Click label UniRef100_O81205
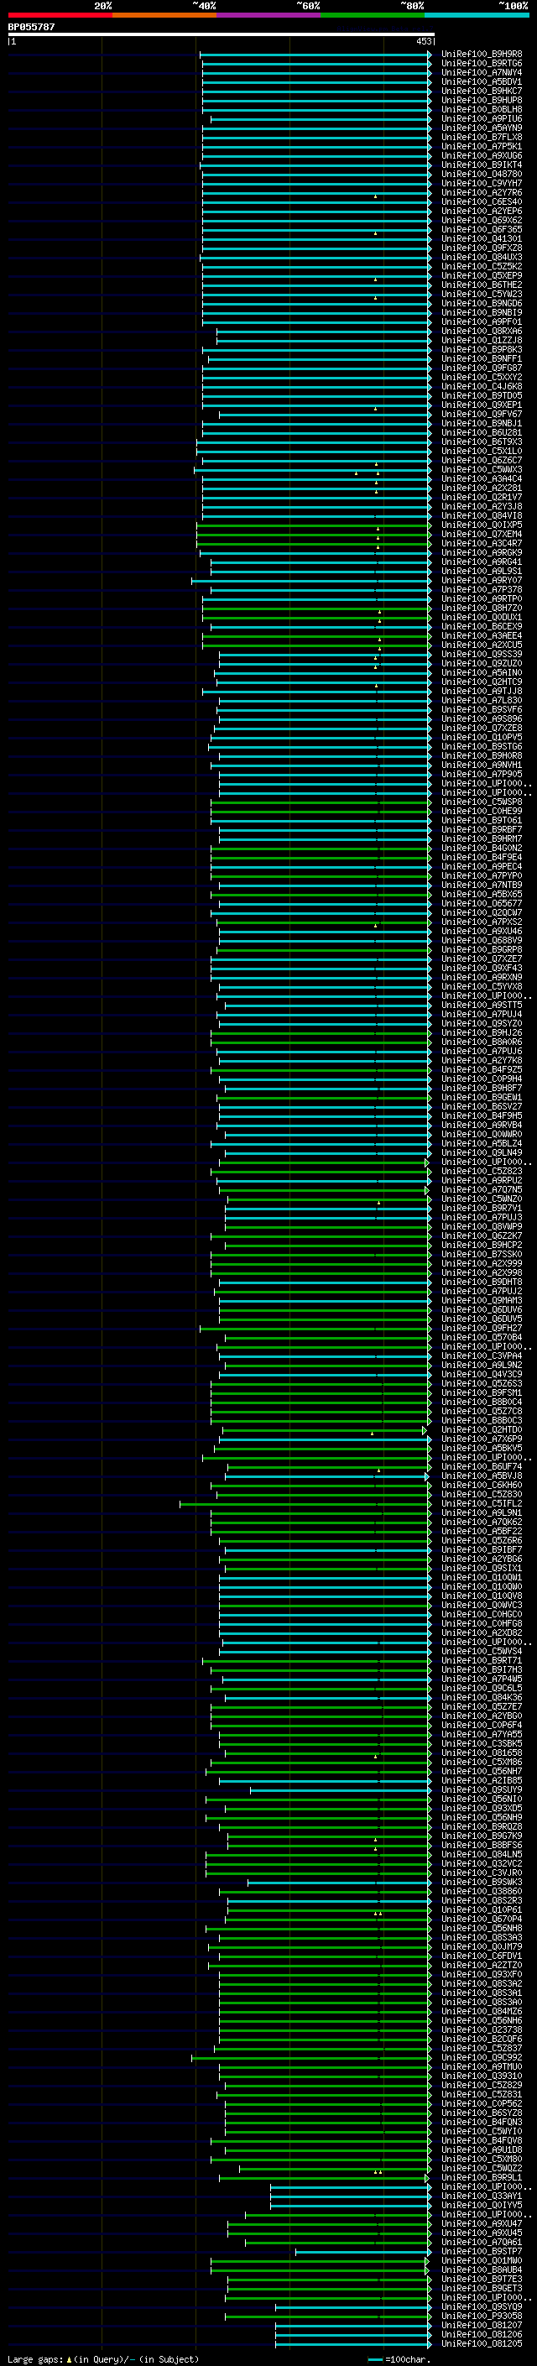537x2366 pixels. [x=482, y=2343]
